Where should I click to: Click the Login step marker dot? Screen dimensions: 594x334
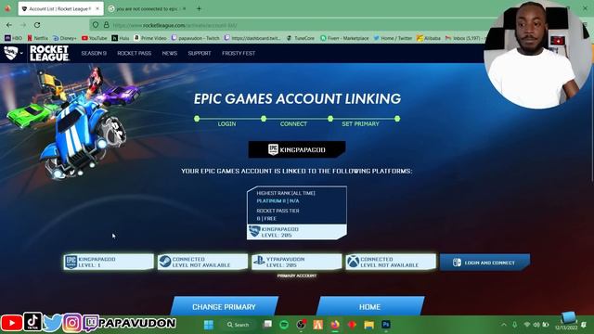coord(197,119)
